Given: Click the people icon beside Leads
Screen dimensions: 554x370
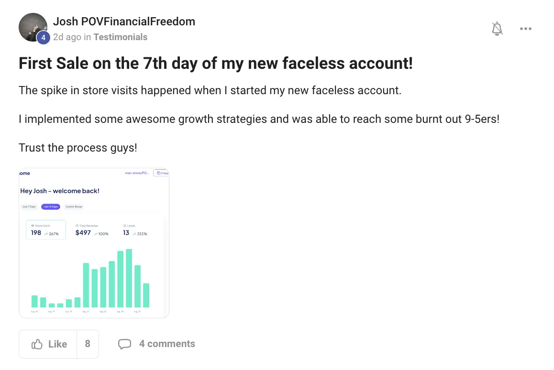Looking at the screenshot, I should 124,225.
